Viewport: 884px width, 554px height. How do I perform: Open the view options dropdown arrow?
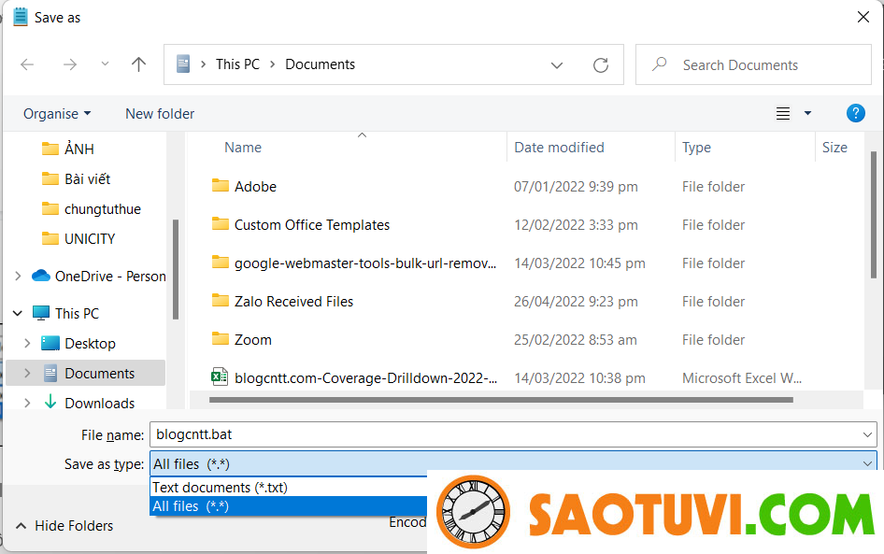[807, 113]
